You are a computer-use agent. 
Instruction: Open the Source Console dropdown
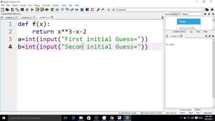pyautogui.click(x=175, y=14)
